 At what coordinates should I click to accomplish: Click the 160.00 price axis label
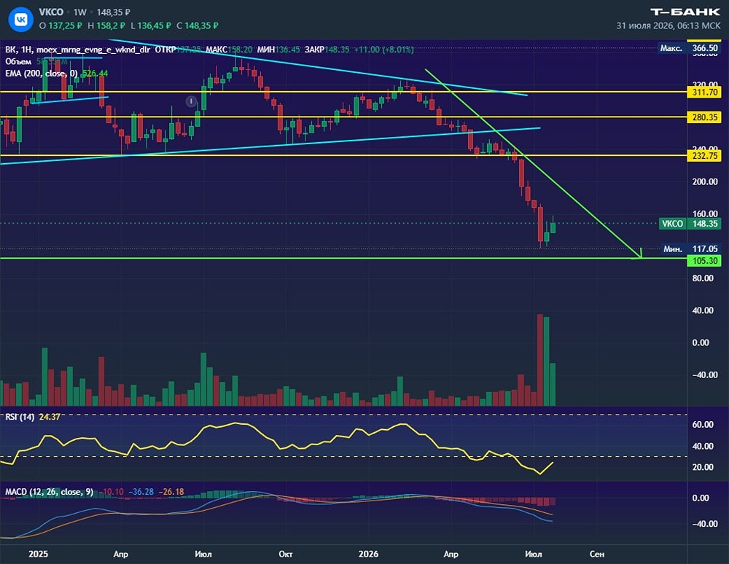coord(704,214)
